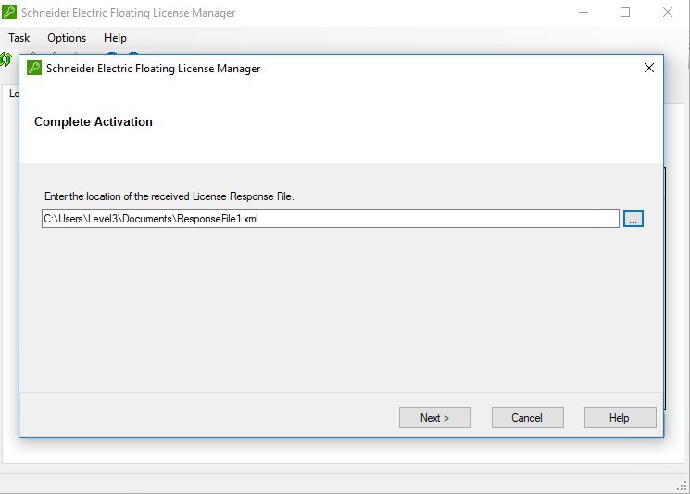This screenshot has height=494, width=690.
Task: Maximize the main License Manager window
Action: point(625,12)
